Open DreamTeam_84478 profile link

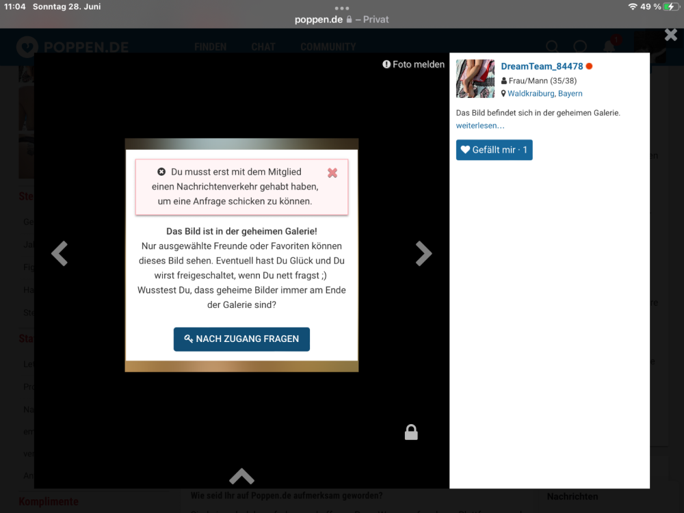click(x=542, y=66)
